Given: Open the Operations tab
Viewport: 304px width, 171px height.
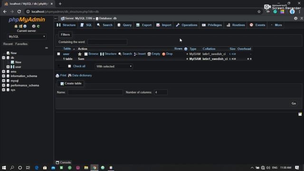Looking at the screenshot, I should (187, 25).
